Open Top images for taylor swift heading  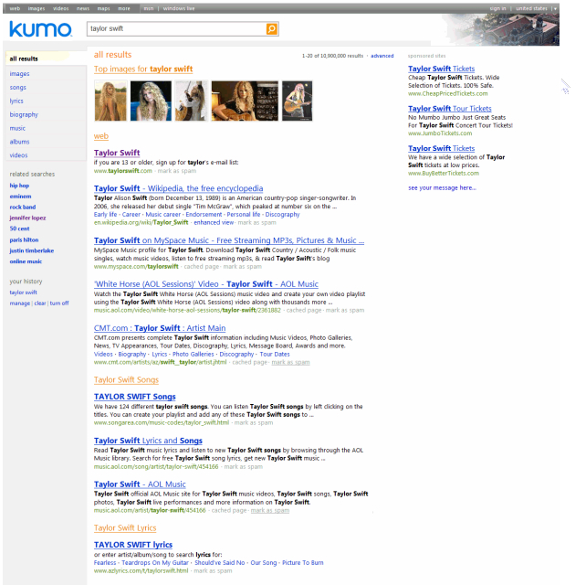143,69
